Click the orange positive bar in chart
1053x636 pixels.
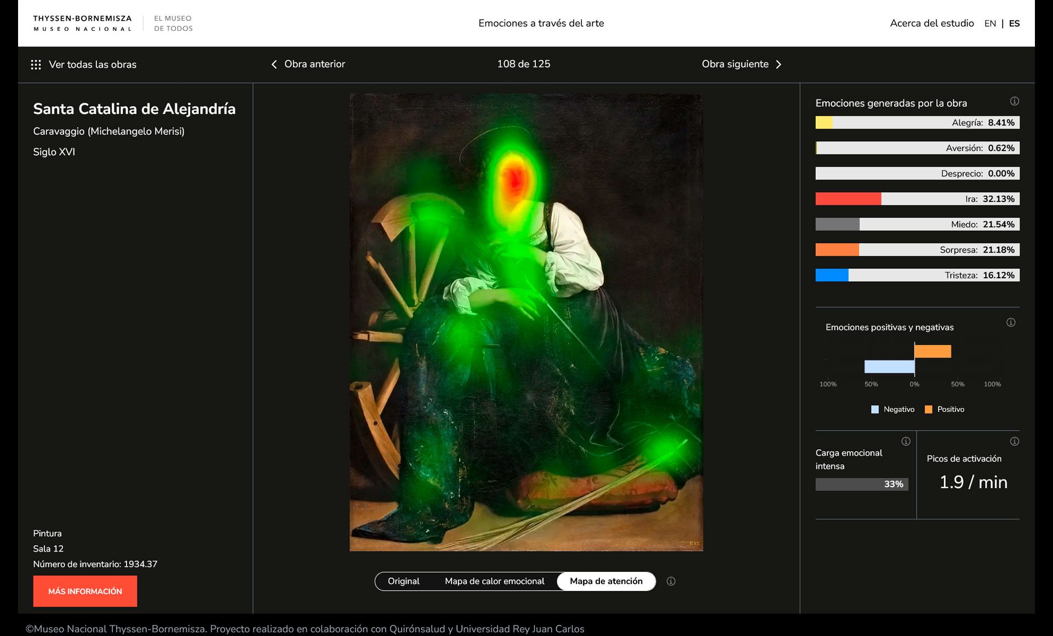point(932,351)
